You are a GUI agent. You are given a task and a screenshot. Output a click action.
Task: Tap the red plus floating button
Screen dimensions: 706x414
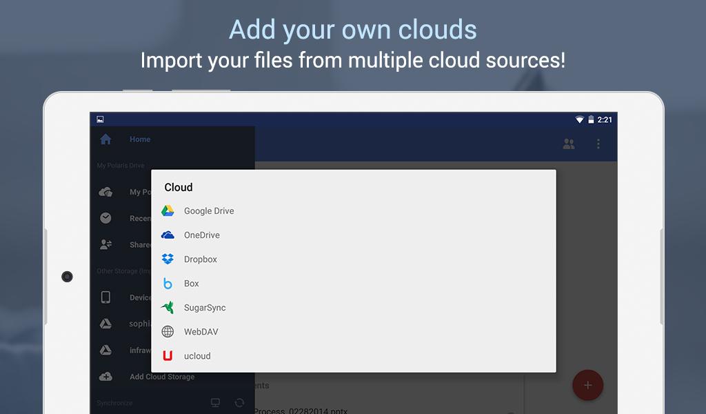(x=587, y=385)
